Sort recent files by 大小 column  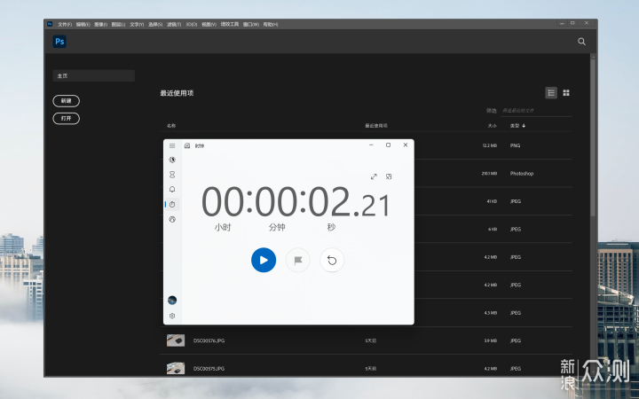pos(493,126)
